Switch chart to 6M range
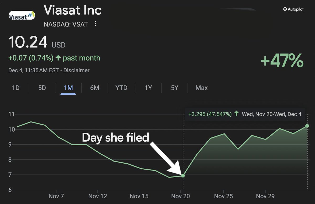The image size is (315, 204). tap(94, 88)
